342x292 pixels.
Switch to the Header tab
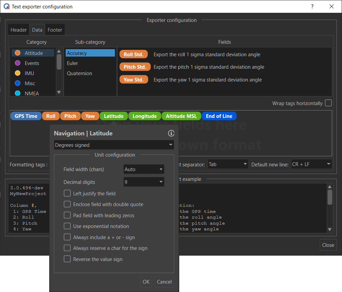pyautogui.click(x=19, y=30)
